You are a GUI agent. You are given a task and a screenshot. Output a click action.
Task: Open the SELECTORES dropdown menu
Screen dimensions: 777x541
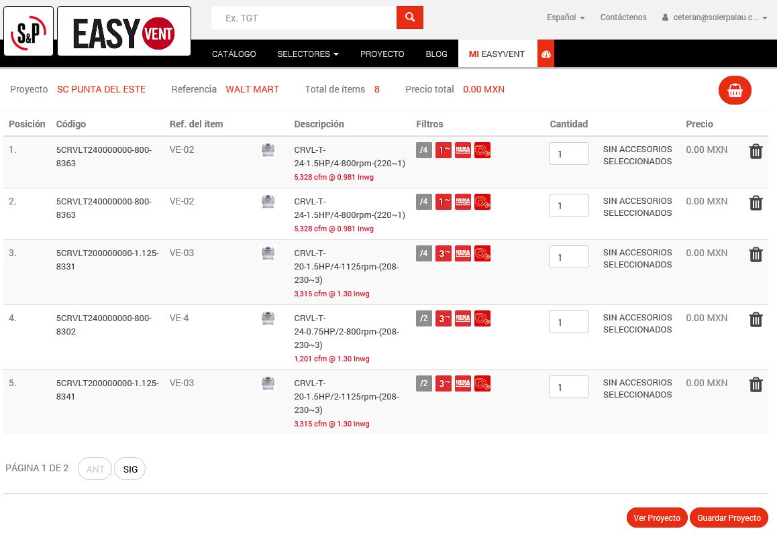[307, 54]
